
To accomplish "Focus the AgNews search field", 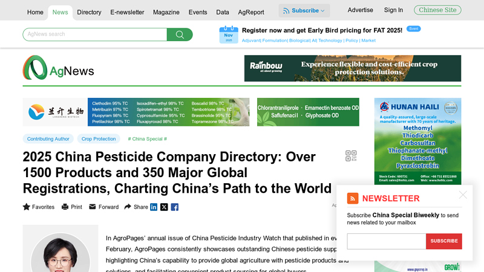I will (95, 34).
